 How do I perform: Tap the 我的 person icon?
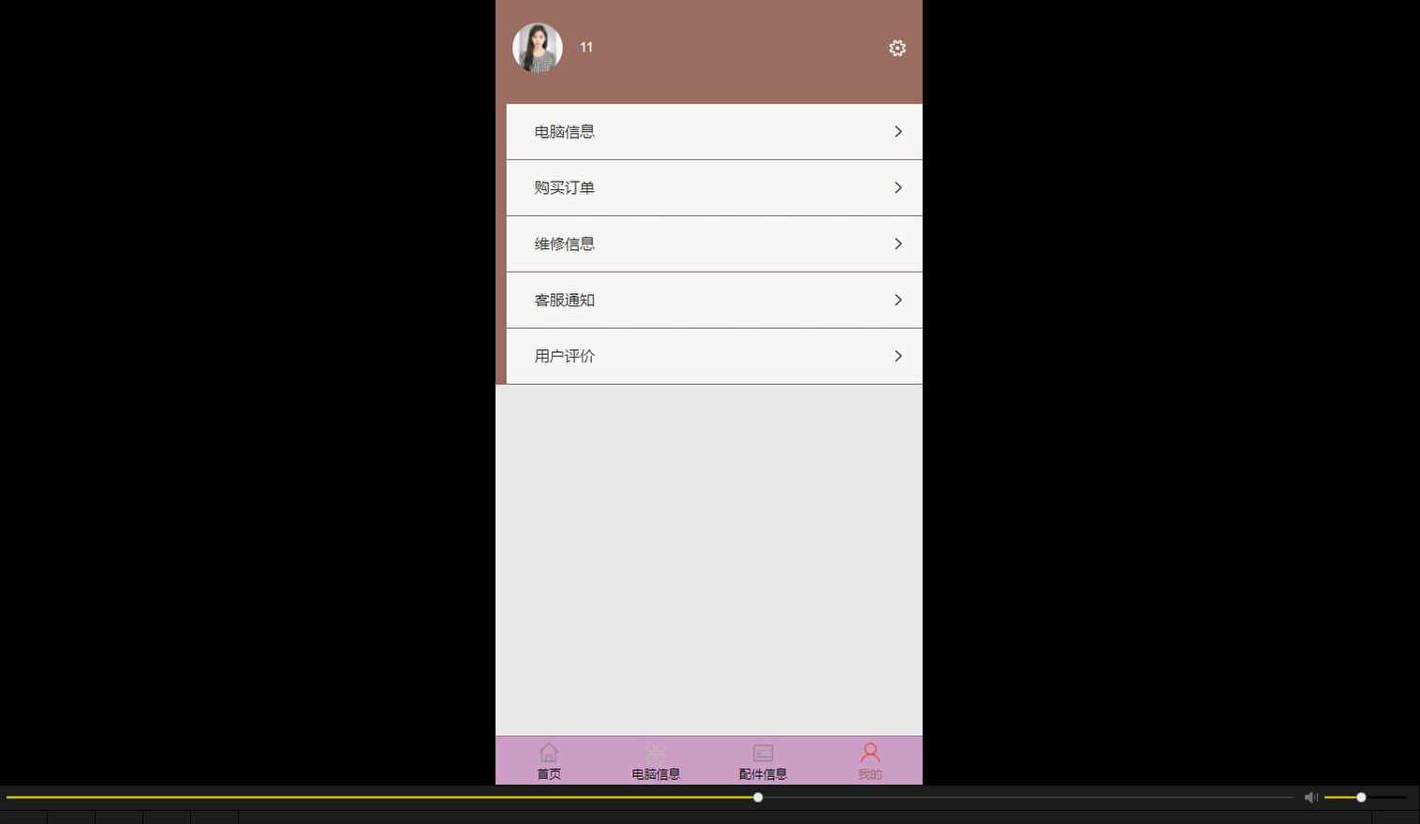(870, 752)
